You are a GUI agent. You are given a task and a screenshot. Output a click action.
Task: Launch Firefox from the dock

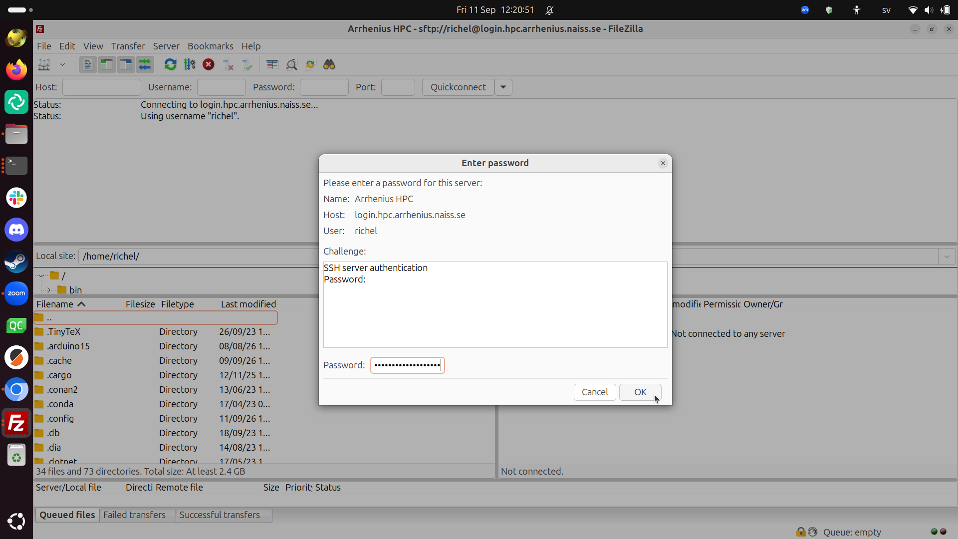point(16,70)
